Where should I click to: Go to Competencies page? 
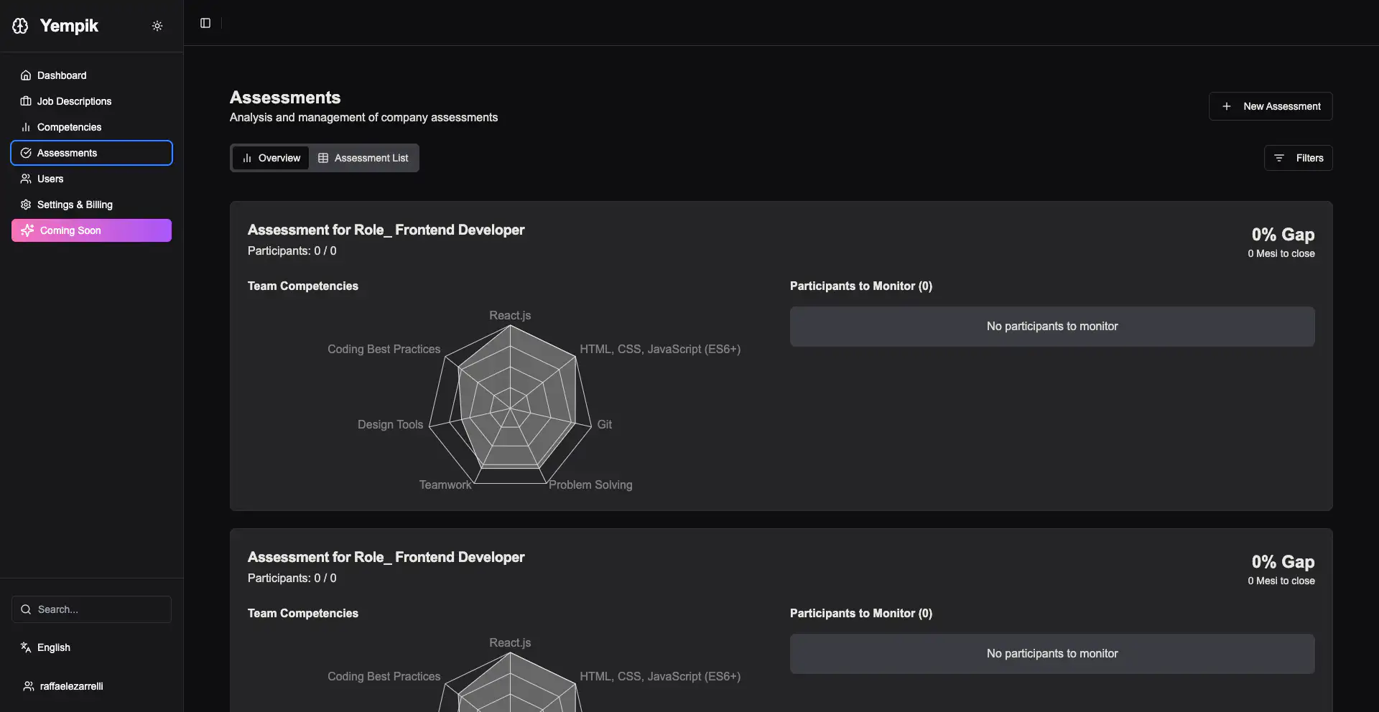click(x=69, y=127)
